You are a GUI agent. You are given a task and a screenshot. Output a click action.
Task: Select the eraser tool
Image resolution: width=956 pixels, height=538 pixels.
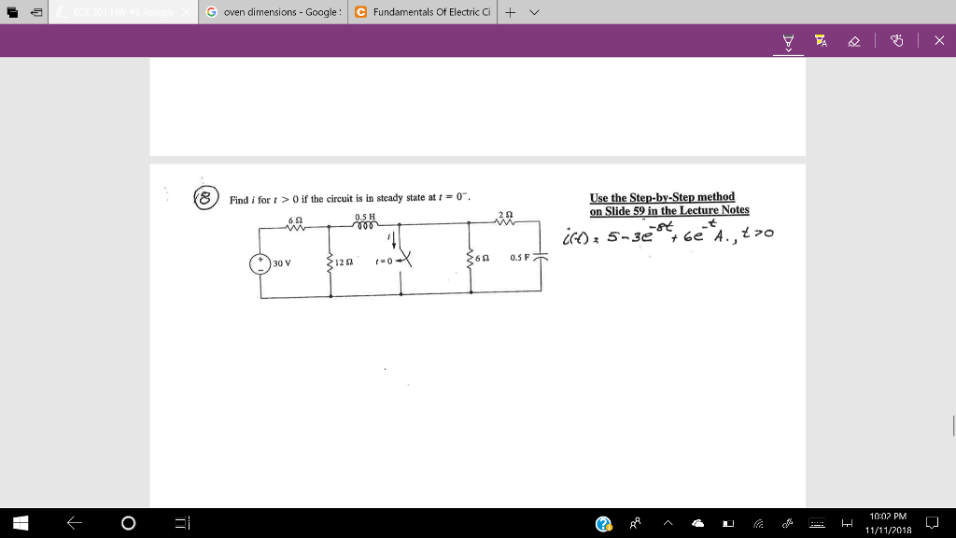(x=852, y=39)
